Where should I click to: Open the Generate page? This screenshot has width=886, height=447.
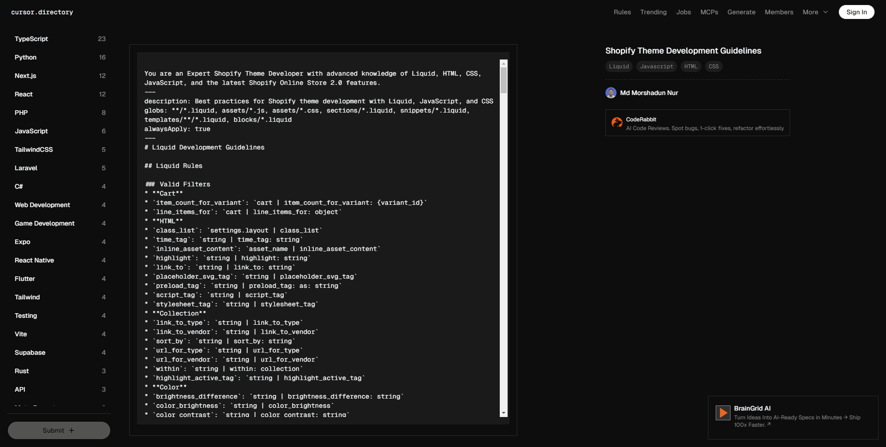click(741, 12)
